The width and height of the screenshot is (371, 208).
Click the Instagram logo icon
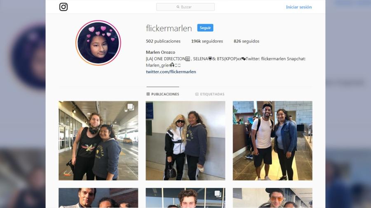[x=63, y=7]
